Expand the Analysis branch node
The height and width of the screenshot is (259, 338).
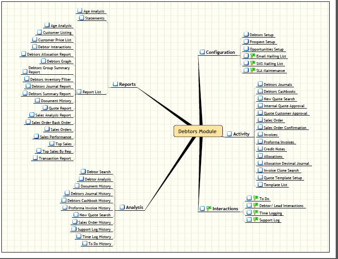coord(123,207)
